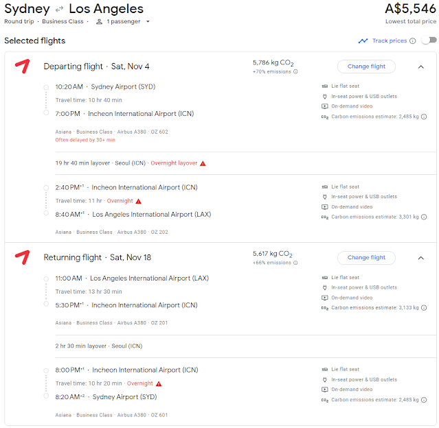Click the Often delayed by 30+ min notice
Viewport: 439px width, 428px height.
click(85, 140)
